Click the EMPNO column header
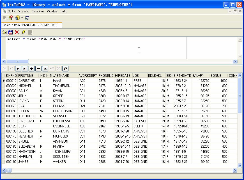Screen dimensions: 244x180 (x=11, y=76)
